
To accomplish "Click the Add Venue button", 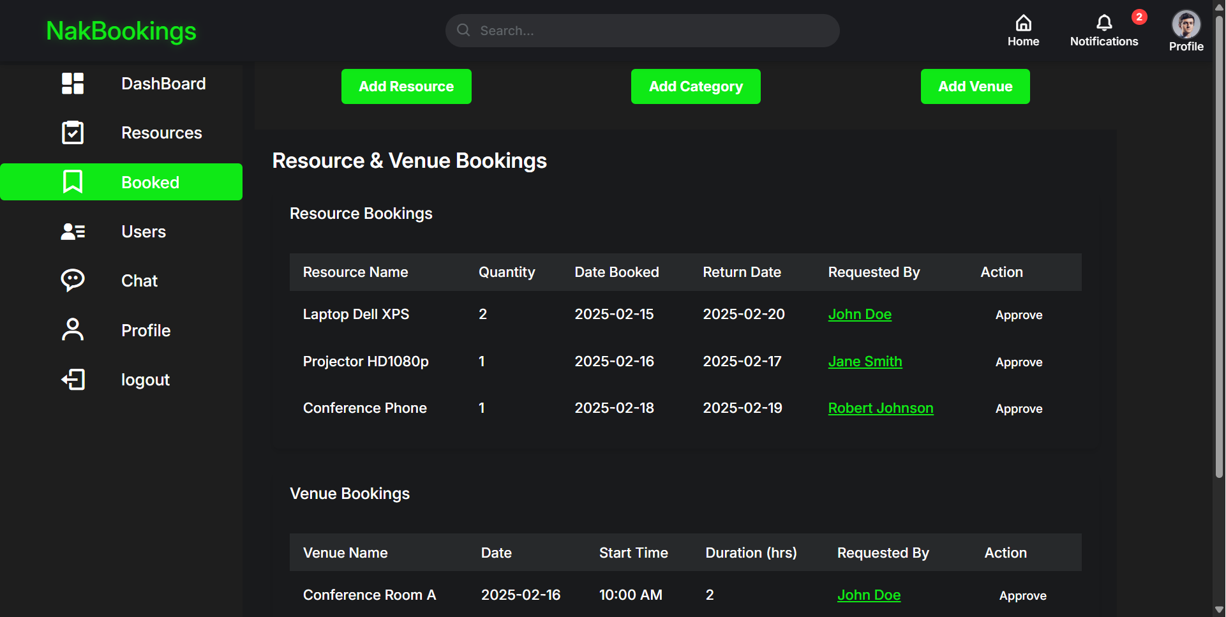I will pyautogui.click(x=975, y=86).
